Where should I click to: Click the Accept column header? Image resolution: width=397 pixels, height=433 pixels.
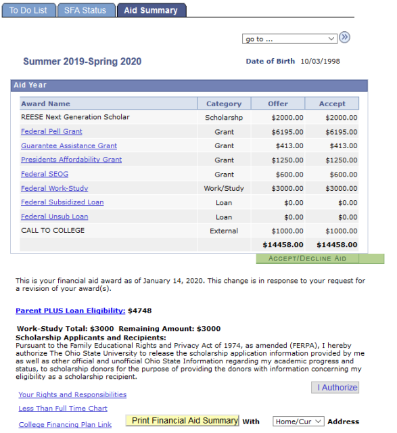pos(332,104)
